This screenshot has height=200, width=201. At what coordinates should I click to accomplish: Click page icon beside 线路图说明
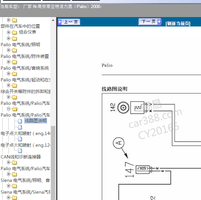coord(20,121)
